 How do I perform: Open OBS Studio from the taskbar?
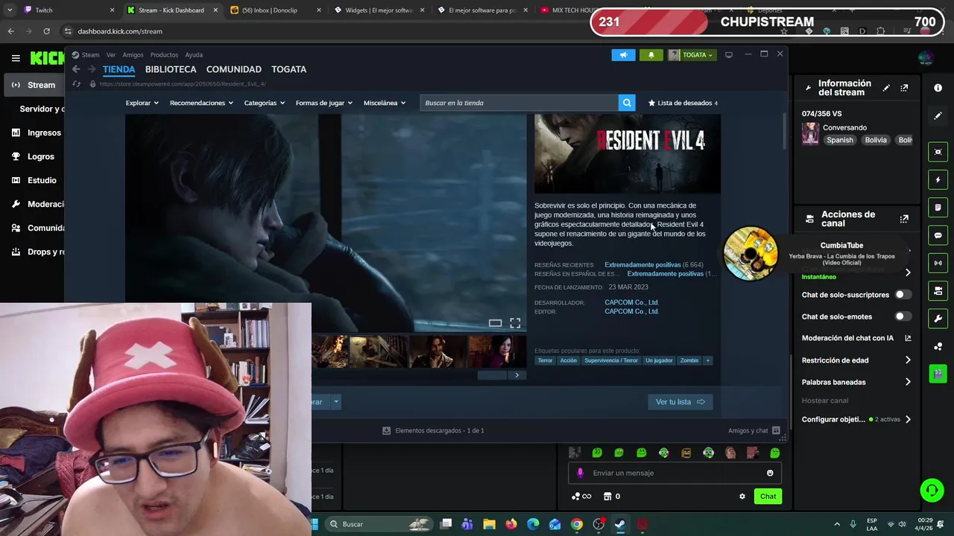pyautogui.click(x=598, y=524)
